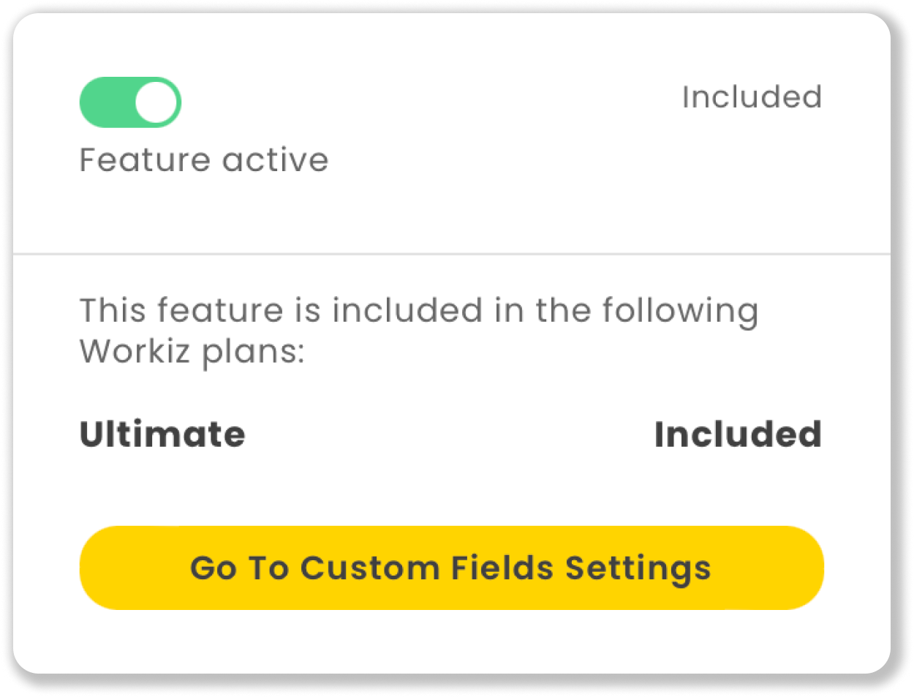Click the Included status at top right
This screenshot has height=697, width=914.
[x=752, y=97]
